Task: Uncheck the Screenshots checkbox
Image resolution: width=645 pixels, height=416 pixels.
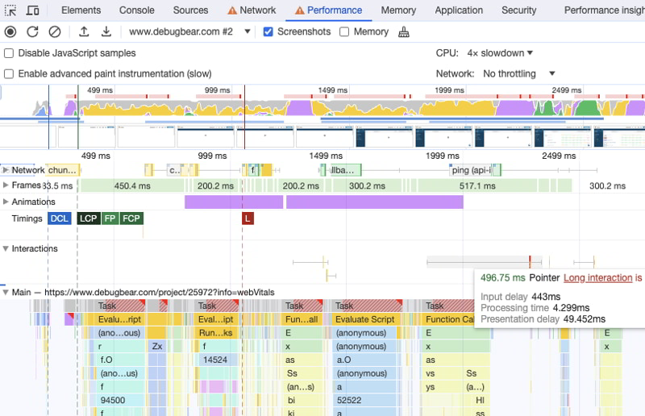Action: [268, 31]
